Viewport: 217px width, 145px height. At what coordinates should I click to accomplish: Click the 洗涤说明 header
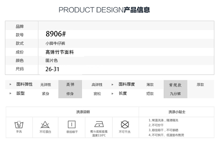83,112
